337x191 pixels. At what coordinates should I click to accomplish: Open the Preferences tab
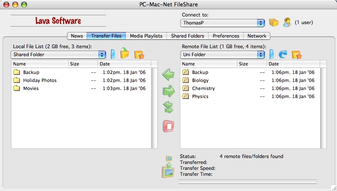(226, 36)
